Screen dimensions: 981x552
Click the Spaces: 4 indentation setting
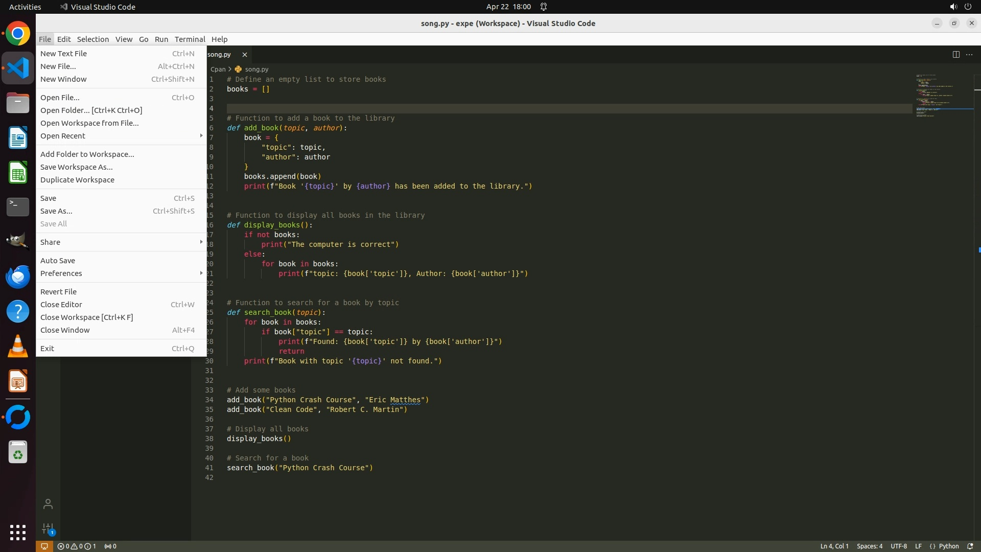869,546
